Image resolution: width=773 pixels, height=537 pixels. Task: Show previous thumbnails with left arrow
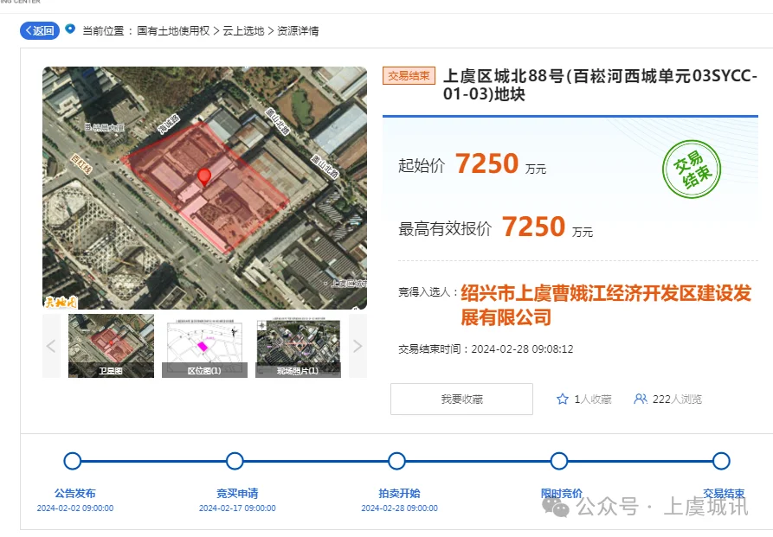click(x=51, y=346)
